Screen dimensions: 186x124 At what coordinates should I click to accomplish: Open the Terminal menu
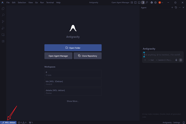(50, 2)
